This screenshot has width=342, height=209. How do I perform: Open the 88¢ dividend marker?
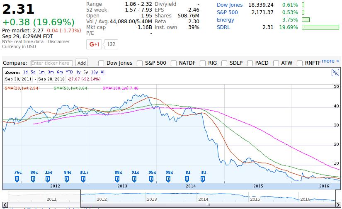[117, 179]
